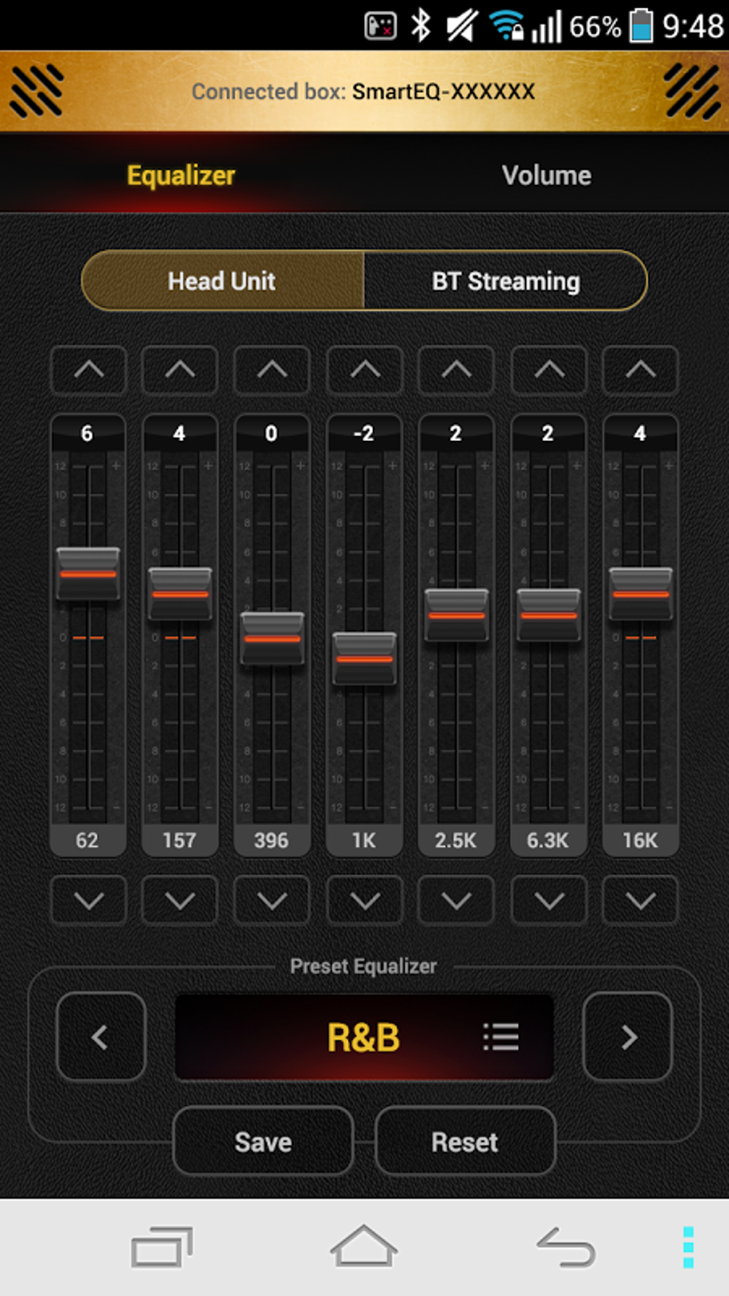Open the preset list icon beside R&B
The image size is (729, 1296).
[501, 1037]
